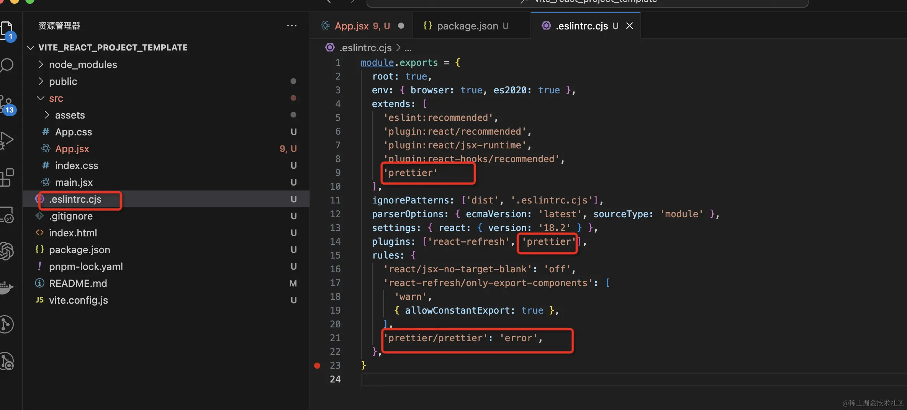The image size is (907, 410).
Task: Click 'parserOptions' on line 12
Action: (408, 214)
